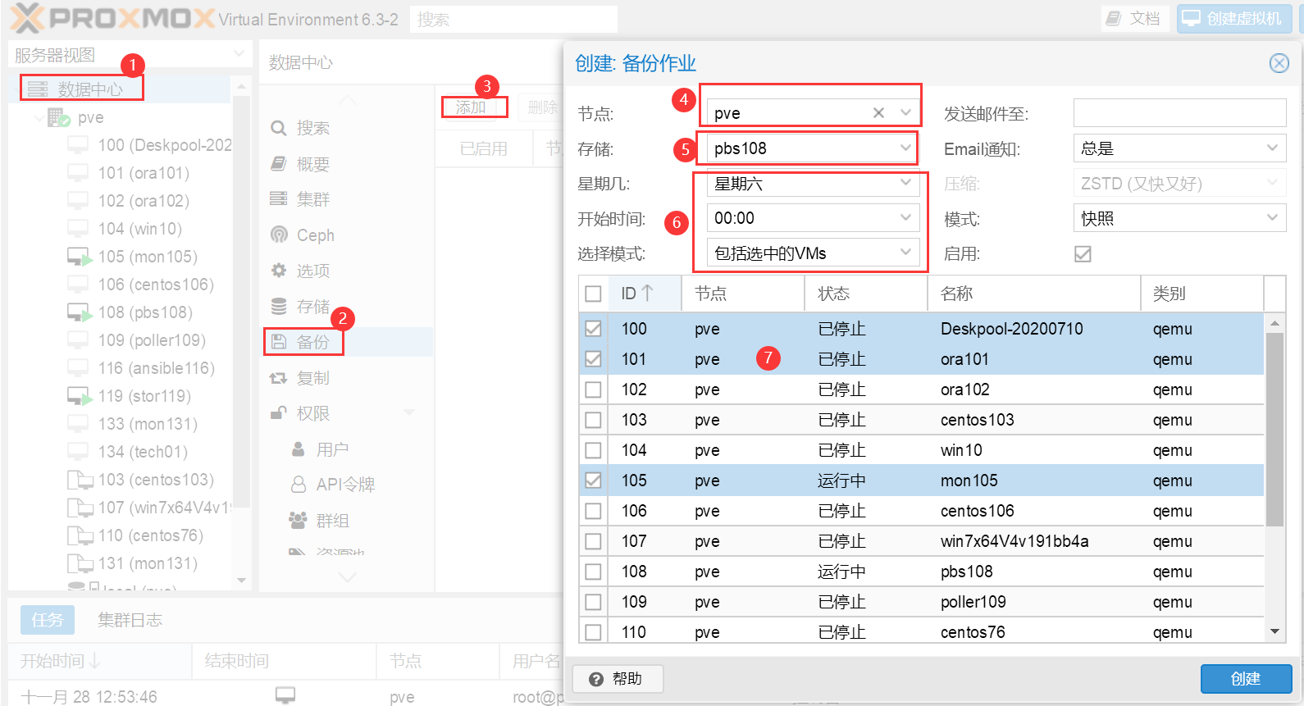Click the VM list vertical scrollbar

[1274, 429]
